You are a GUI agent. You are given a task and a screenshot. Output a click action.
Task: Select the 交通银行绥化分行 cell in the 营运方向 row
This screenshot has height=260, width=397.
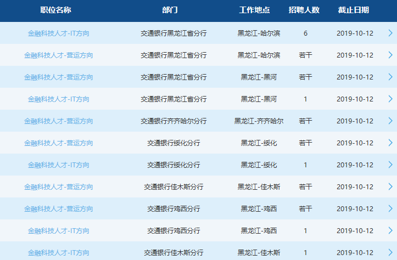174,143
